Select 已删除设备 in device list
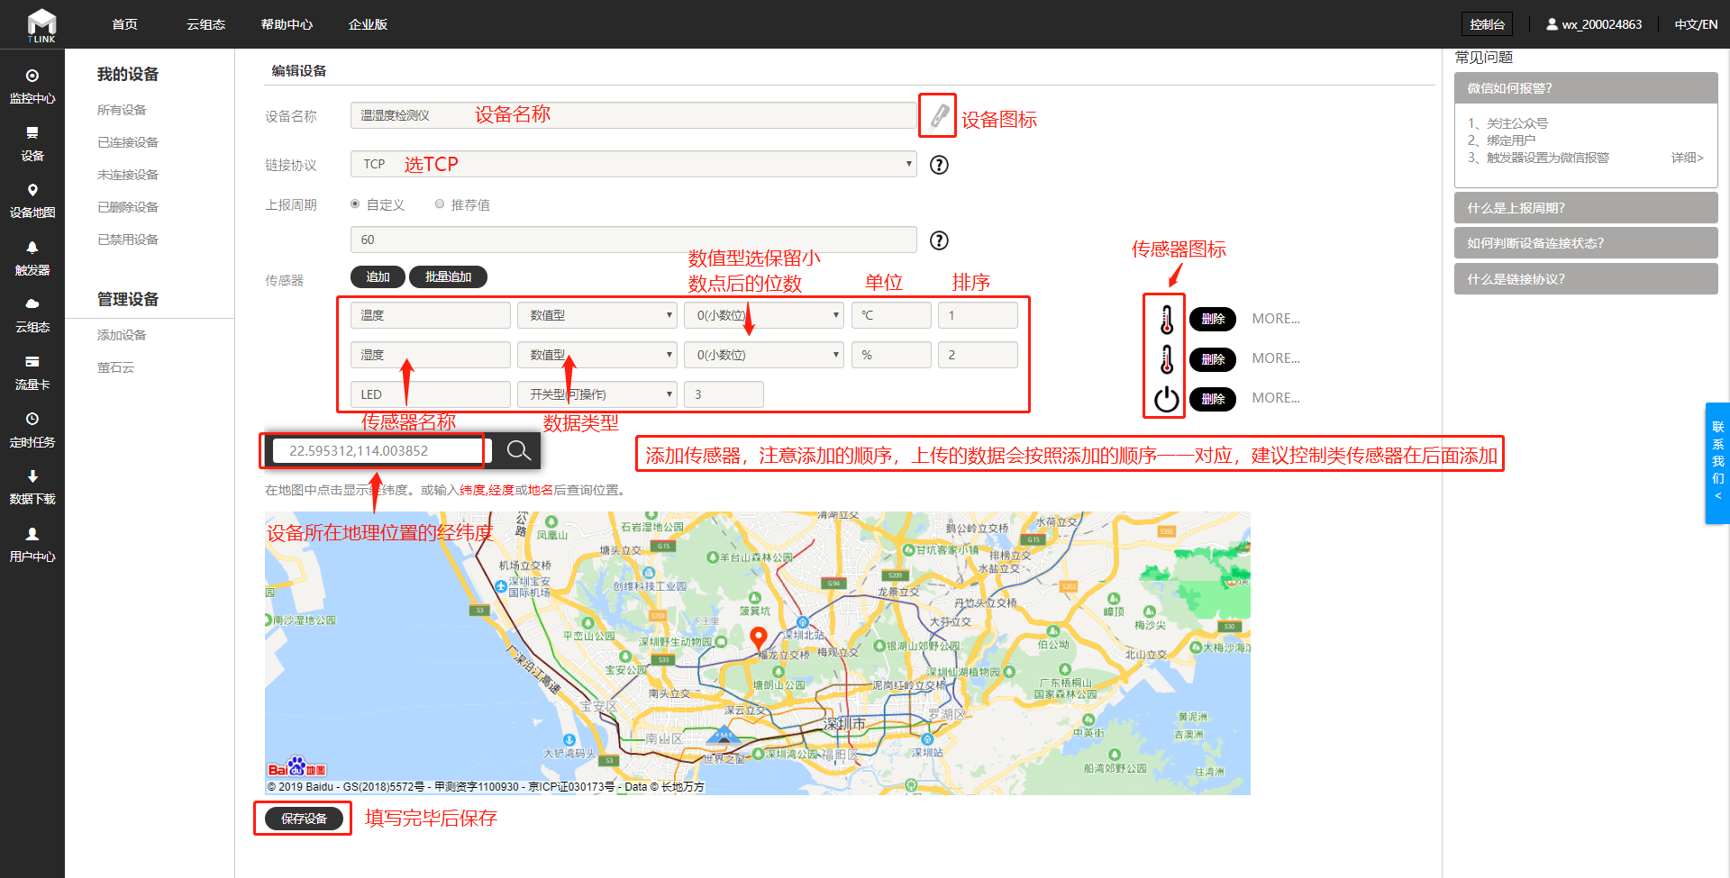Screen dimensions: 1730x878 point(128,207)
